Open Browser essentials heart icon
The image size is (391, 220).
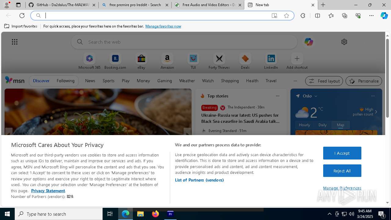(x=358, y=16)
